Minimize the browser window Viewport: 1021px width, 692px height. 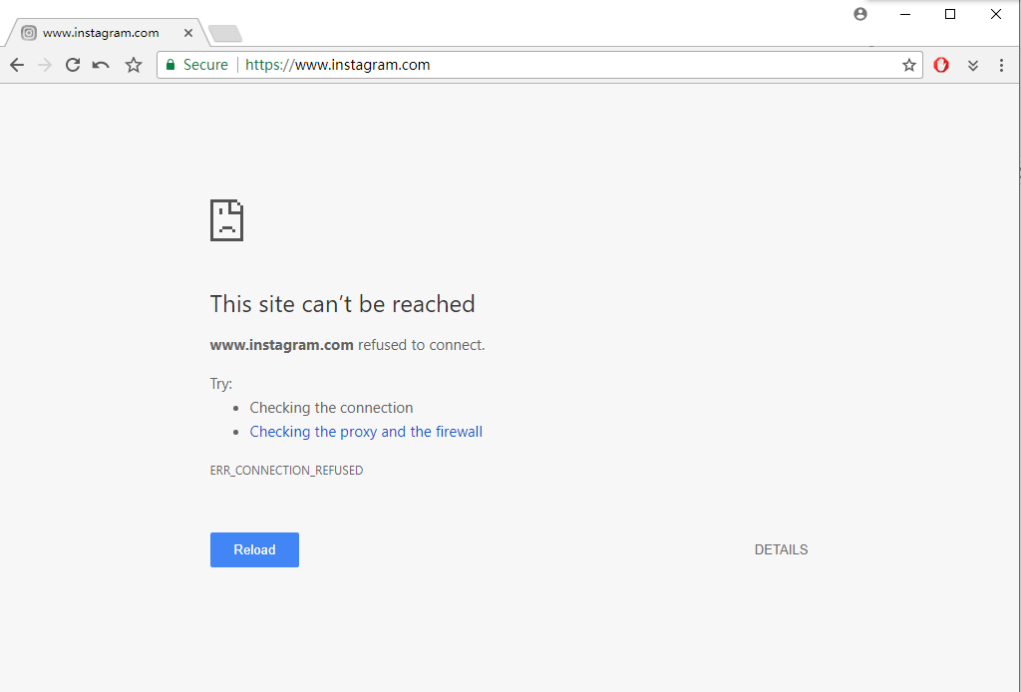[905, 14]
